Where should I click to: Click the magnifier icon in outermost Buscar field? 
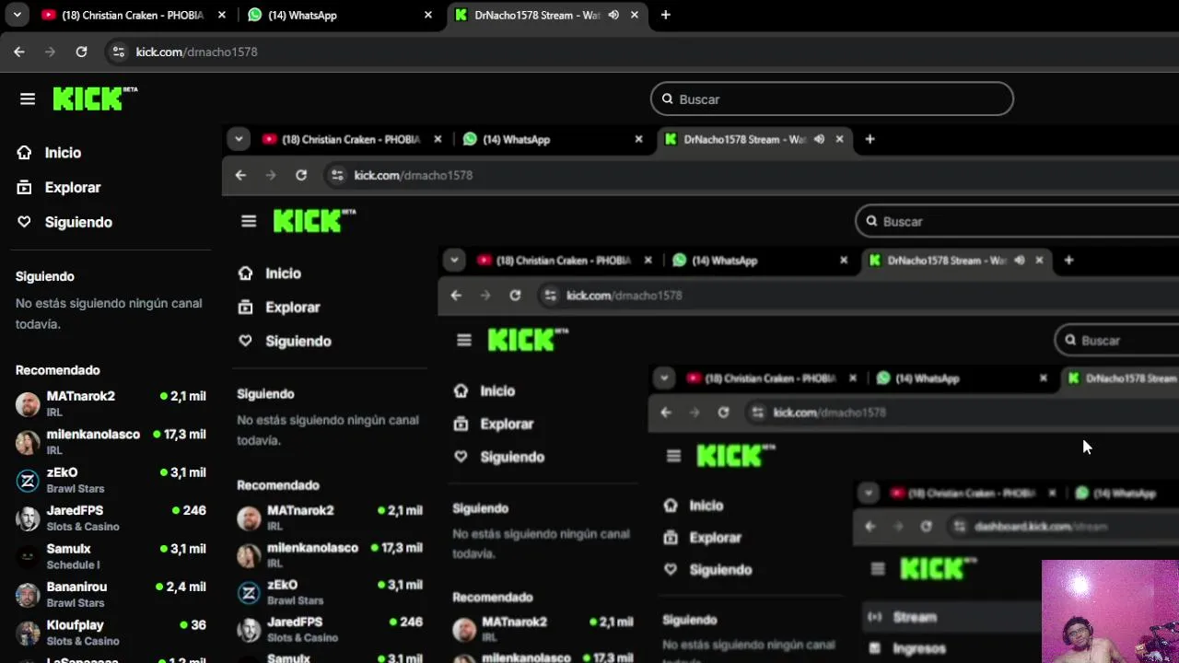[668, 99]
